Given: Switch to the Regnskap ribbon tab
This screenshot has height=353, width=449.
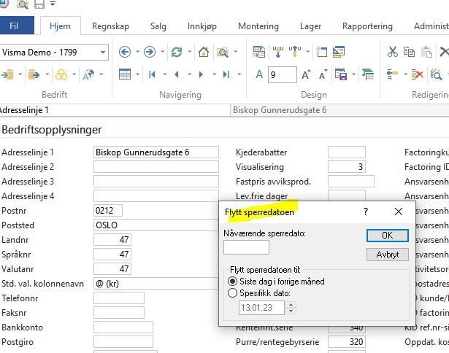Looking at the screenshot, I should (x=110, y=26).
